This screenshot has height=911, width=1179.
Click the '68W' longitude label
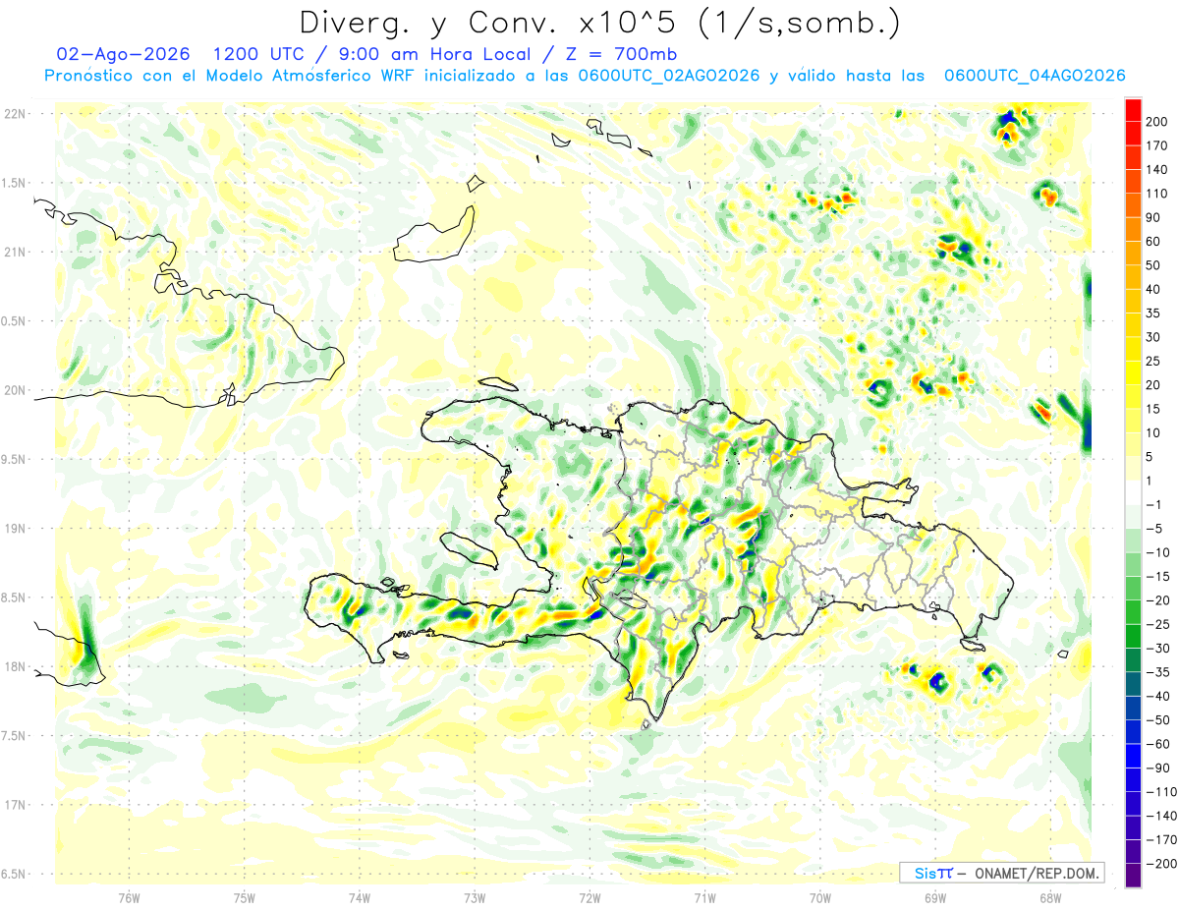pyautogui.click(x=1050, y=897)
